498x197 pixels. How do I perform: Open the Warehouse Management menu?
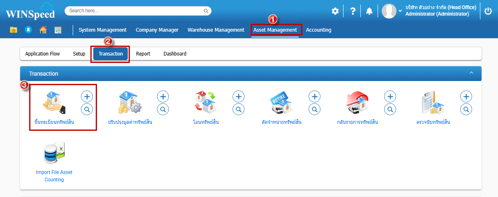click(x=216, y=30)
